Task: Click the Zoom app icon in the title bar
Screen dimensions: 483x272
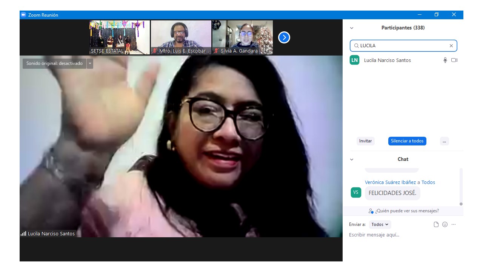Action: (23, 15)
